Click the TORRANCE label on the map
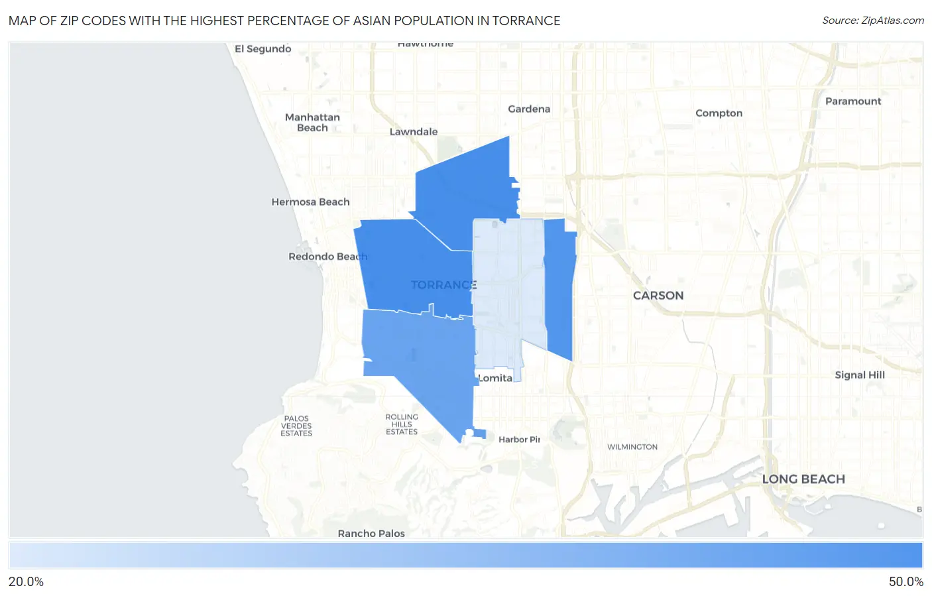 pyautogui.click(x=443, y=285)
